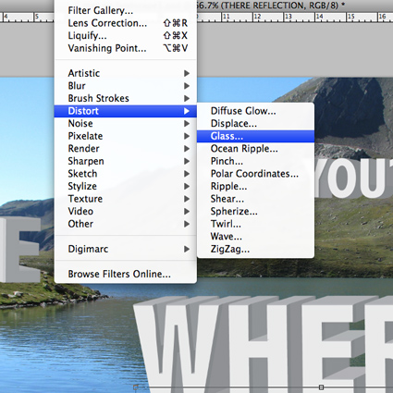The width and height of the screenshot is (393, 393).
Task: Select Vanishing Point menu entry
Action: (x=126, y=48)
